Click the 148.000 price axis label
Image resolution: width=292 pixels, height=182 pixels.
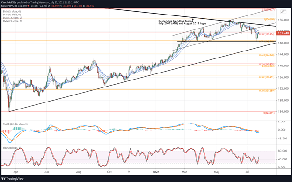click(283, 43)
